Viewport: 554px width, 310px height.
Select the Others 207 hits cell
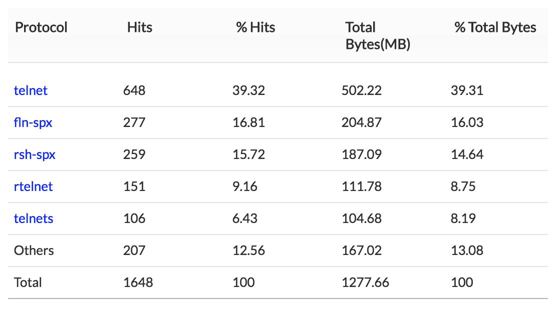pos(134,250)
